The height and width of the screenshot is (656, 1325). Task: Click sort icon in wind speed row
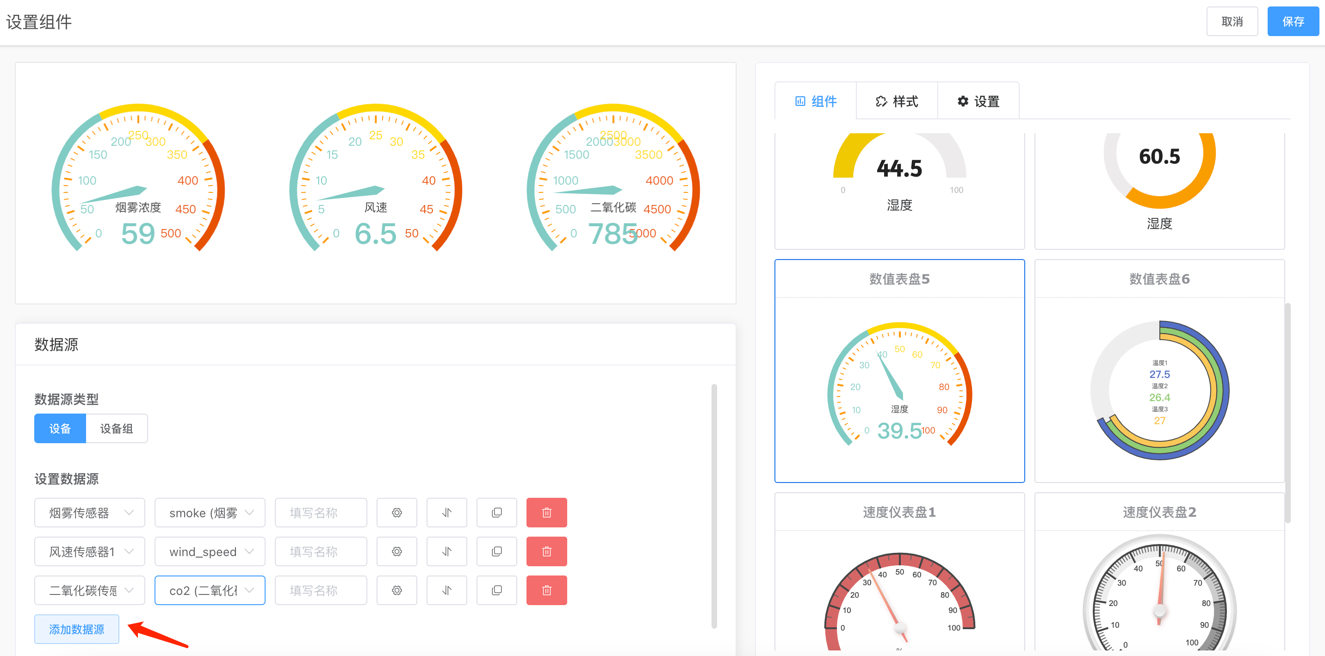[446, 551]
